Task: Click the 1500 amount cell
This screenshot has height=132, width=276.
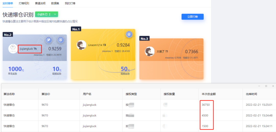Action: pos(205,126)
